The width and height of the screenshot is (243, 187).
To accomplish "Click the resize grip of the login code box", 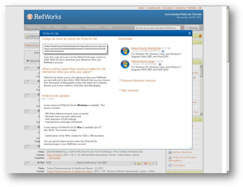I will tap(105, 52).
